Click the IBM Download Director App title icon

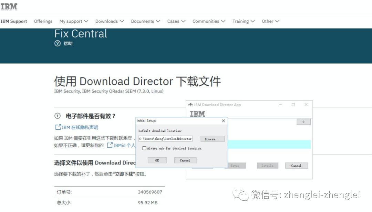point(190,105)
